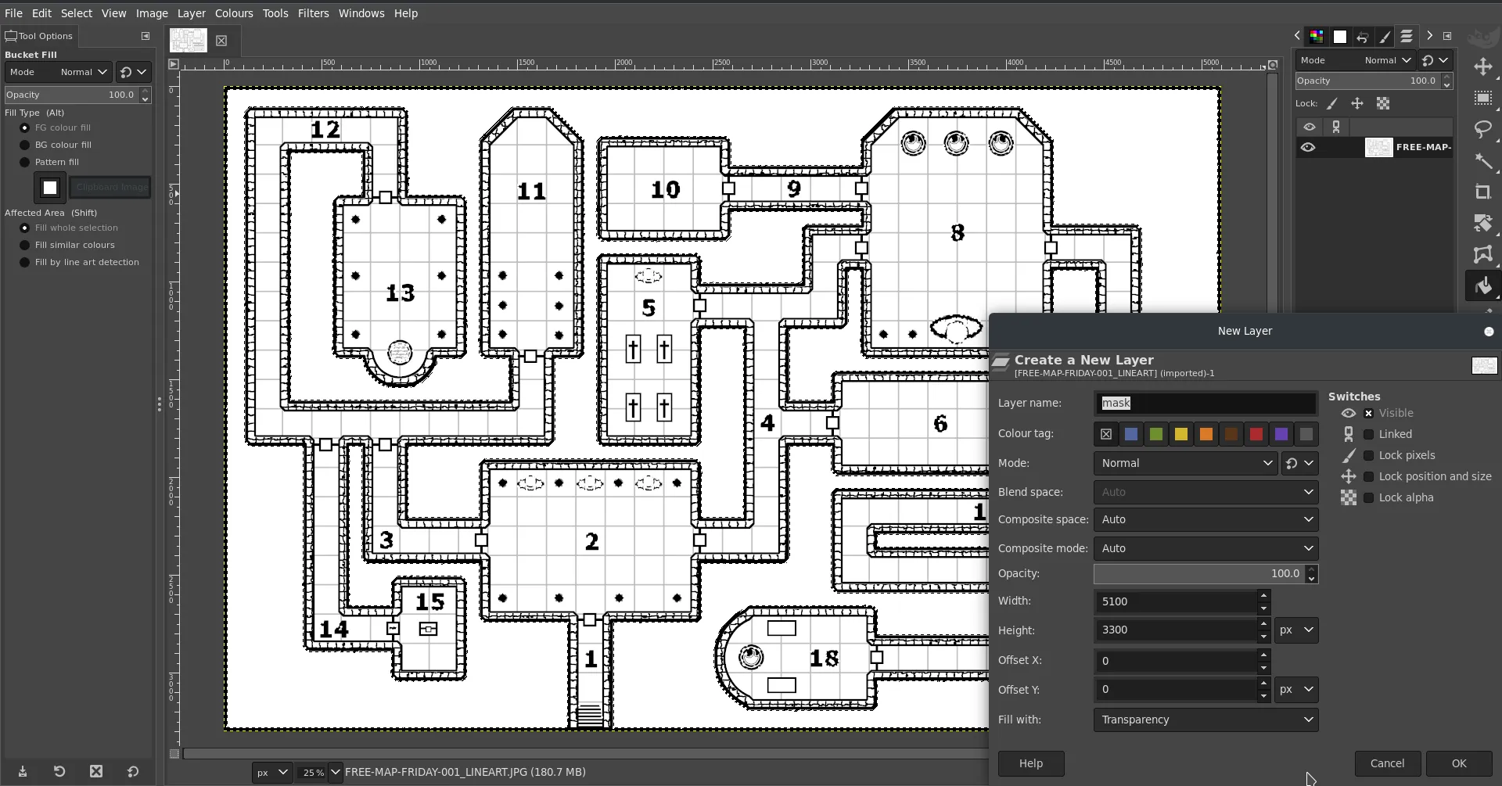
Task: Select the Cage Transform tool
Action: pyautogui.click(x=1482, y=255)
